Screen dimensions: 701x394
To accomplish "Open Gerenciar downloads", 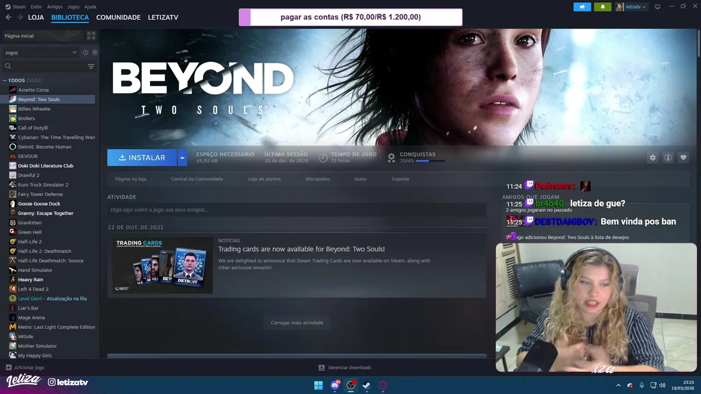I will [345, 368].
